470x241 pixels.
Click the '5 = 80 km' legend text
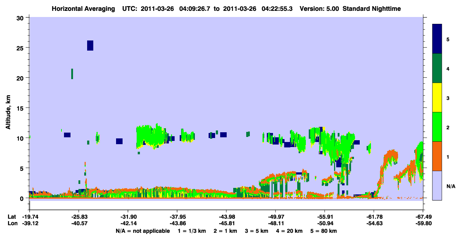(x=324, y=231)
